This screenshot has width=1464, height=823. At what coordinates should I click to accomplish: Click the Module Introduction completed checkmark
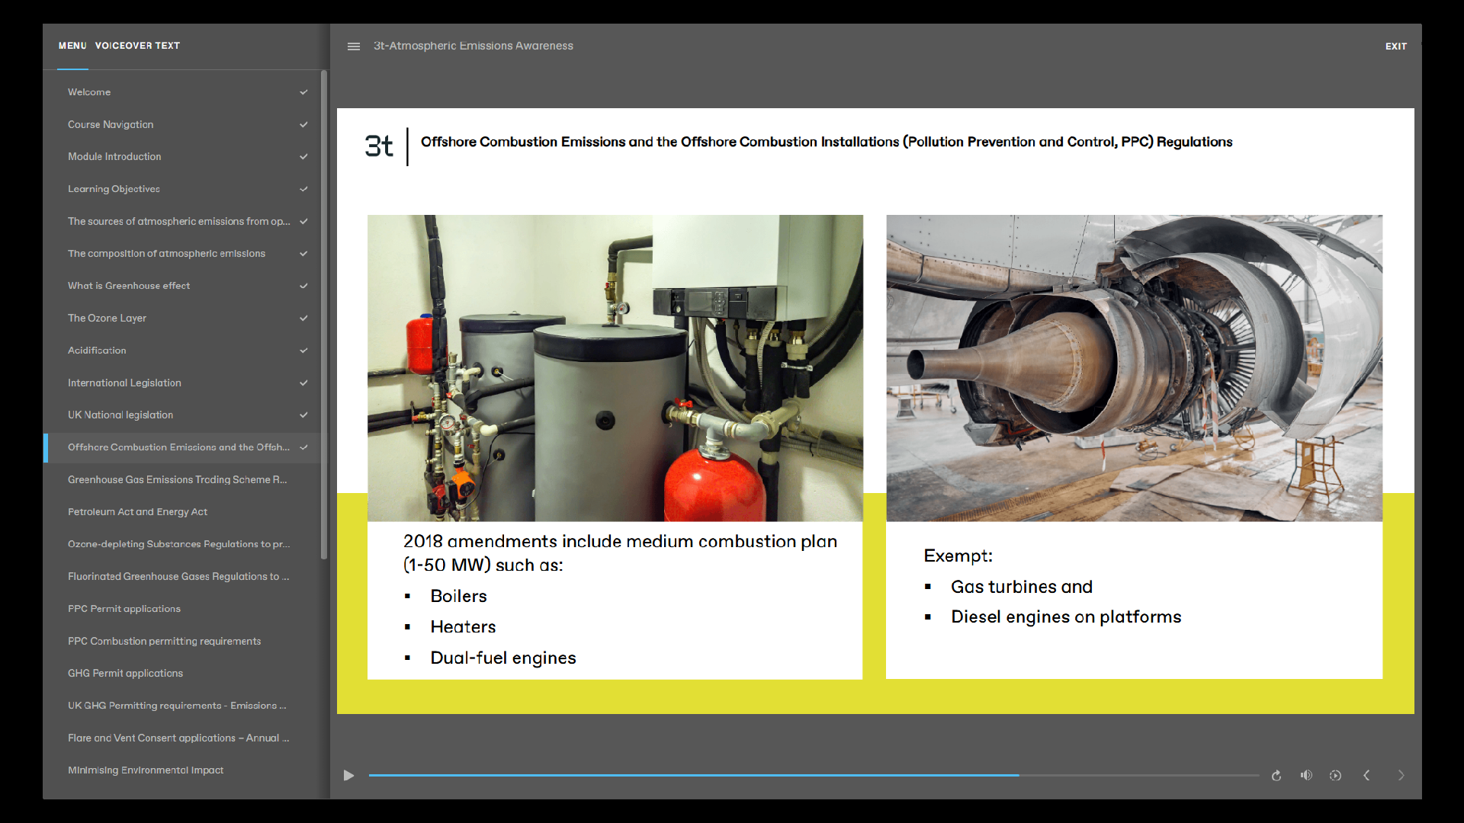(303, 157)
